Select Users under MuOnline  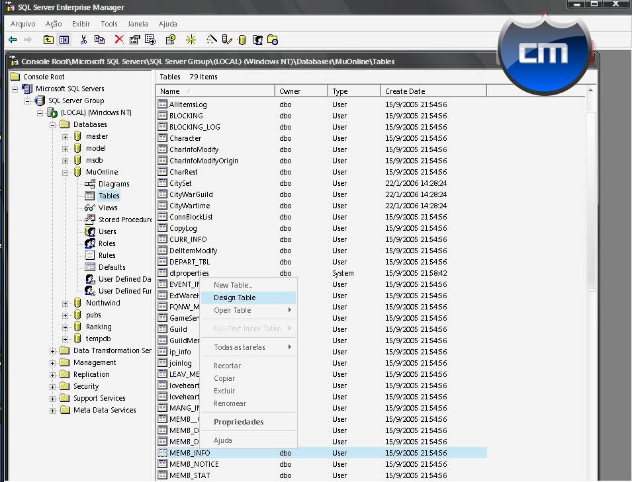pyautogui.click(x=107, y=231)
